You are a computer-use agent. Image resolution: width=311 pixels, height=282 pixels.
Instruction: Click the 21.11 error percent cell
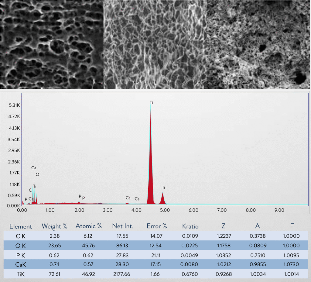157,255
